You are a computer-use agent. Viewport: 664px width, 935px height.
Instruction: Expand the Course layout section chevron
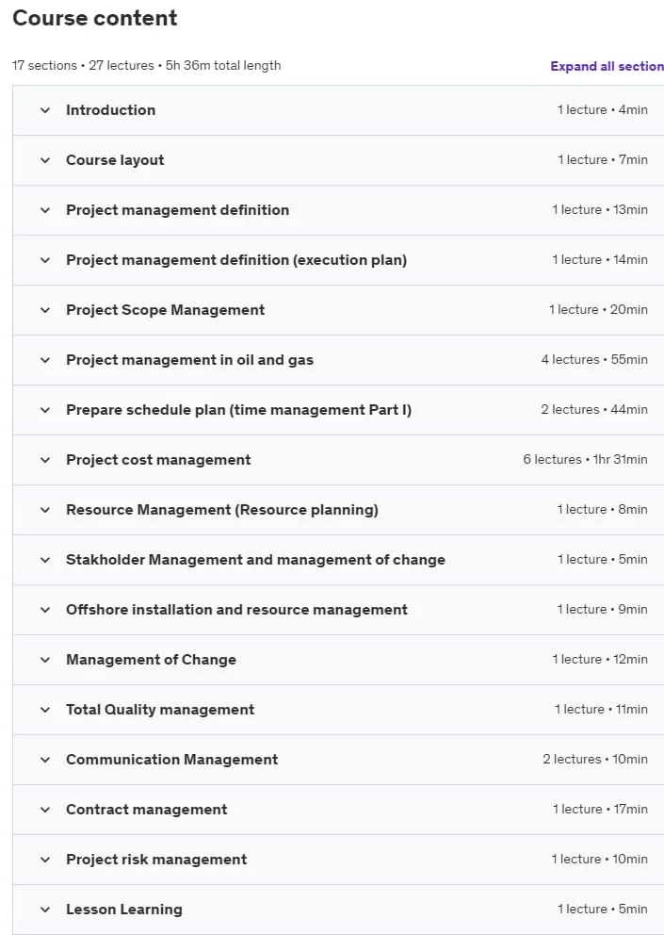[45, 160]
